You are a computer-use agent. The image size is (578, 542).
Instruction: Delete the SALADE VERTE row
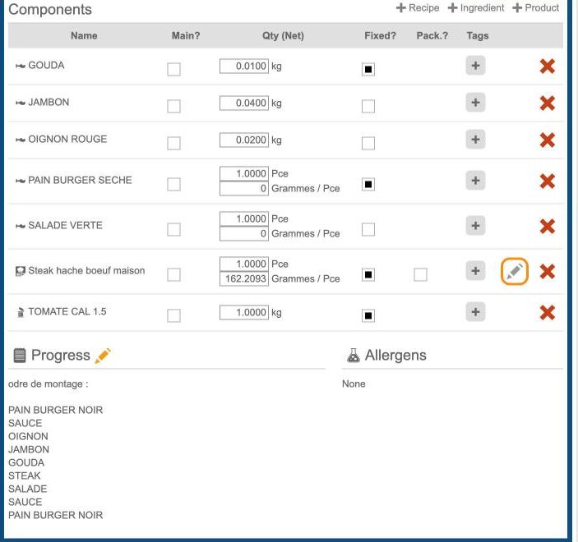(548, 226)
